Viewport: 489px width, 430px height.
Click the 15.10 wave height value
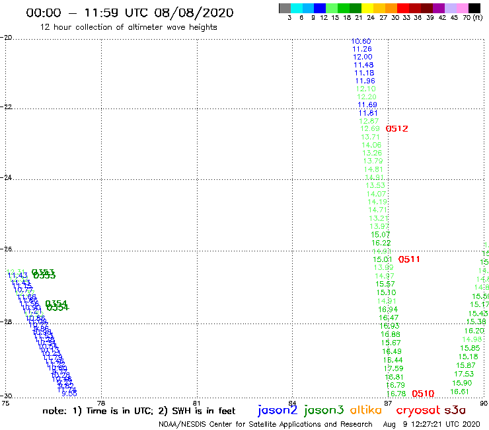(x=387, y=292)
